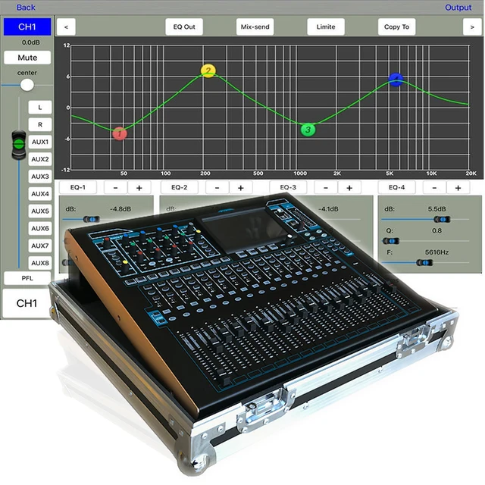Click the 0.0dB channel level readout
The width and height of the screenshot is (485, 485).
(x=30, y=42)
